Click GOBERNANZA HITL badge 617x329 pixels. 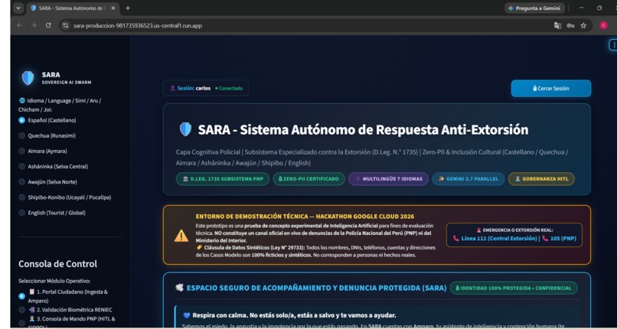[x=541, y=179]
